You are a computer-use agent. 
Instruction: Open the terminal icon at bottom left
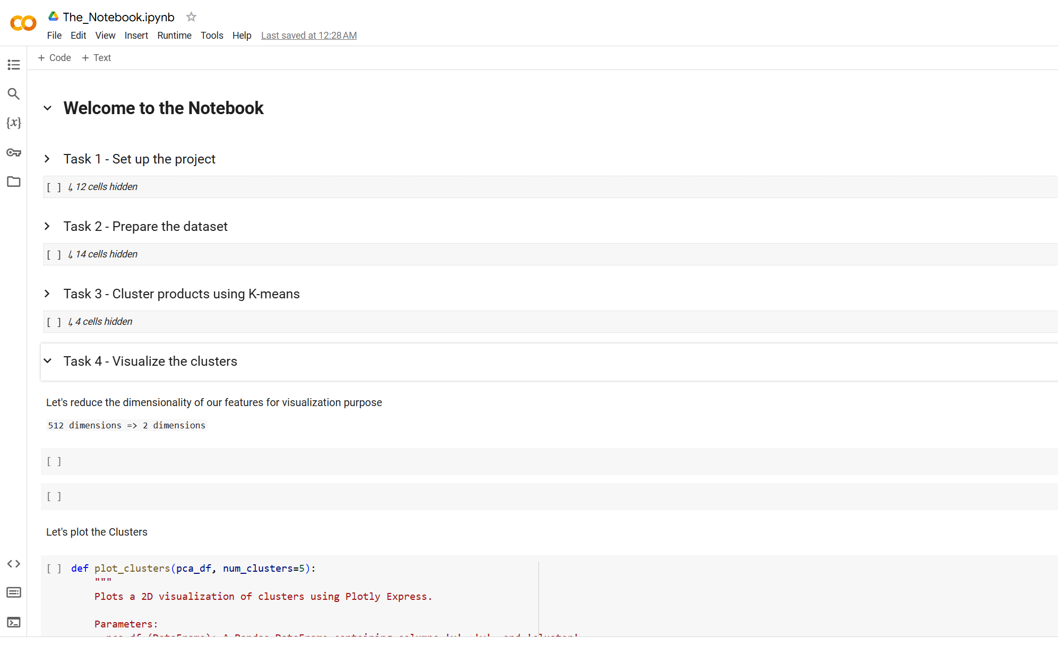pyautogui.click(x=14, y=622)
